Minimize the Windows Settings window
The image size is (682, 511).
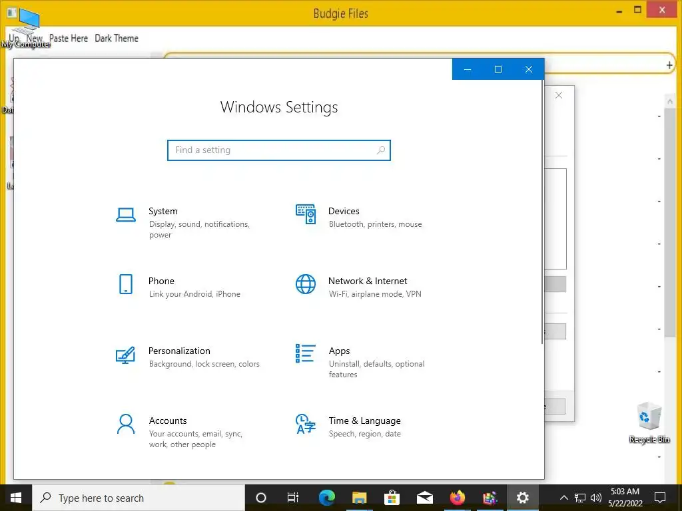click(x=468, y=69)
